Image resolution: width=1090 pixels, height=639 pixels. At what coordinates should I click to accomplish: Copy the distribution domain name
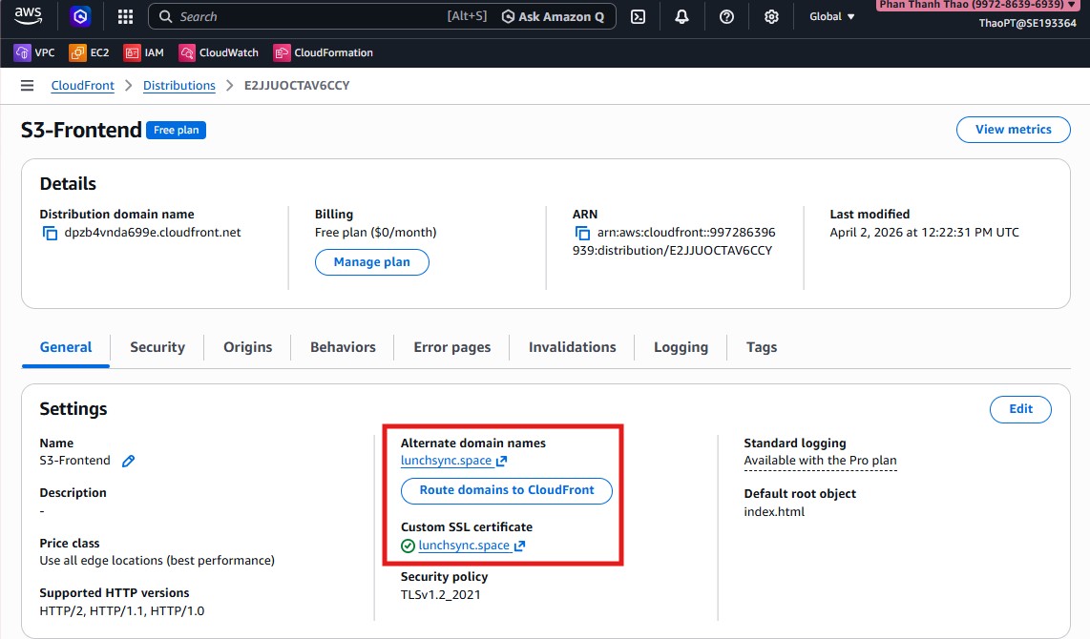pos(50,233)
